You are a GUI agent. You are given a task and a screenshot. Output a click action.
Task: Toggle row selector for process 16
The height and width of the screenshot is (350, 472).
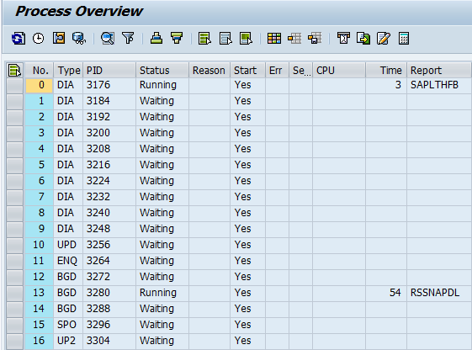(x=15, y=341)
